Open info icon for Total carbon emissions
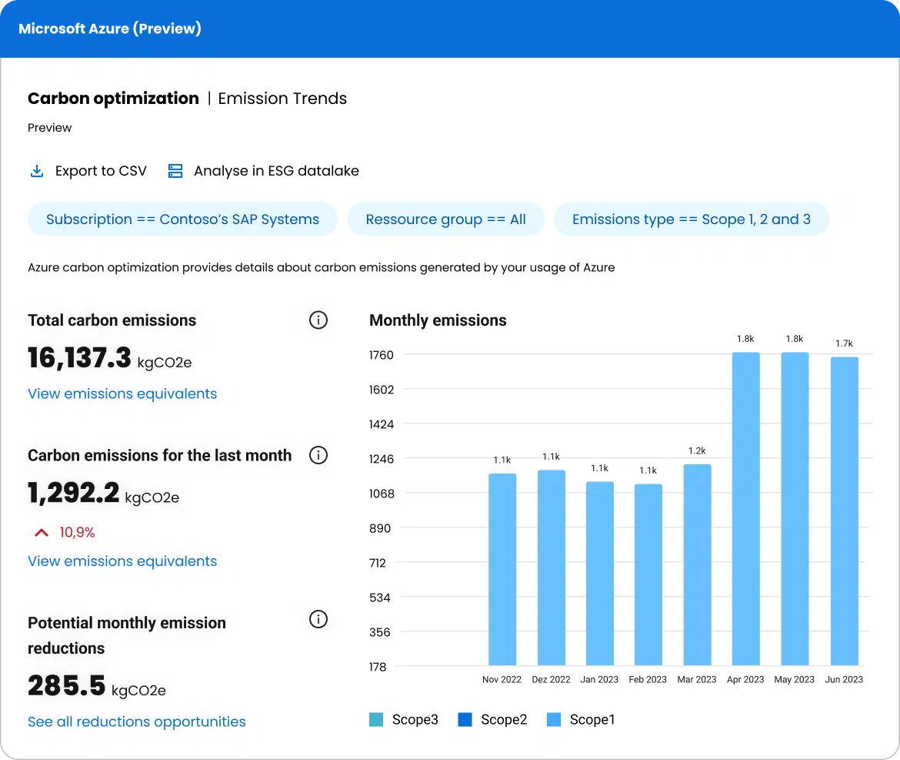 click(318, 320)
